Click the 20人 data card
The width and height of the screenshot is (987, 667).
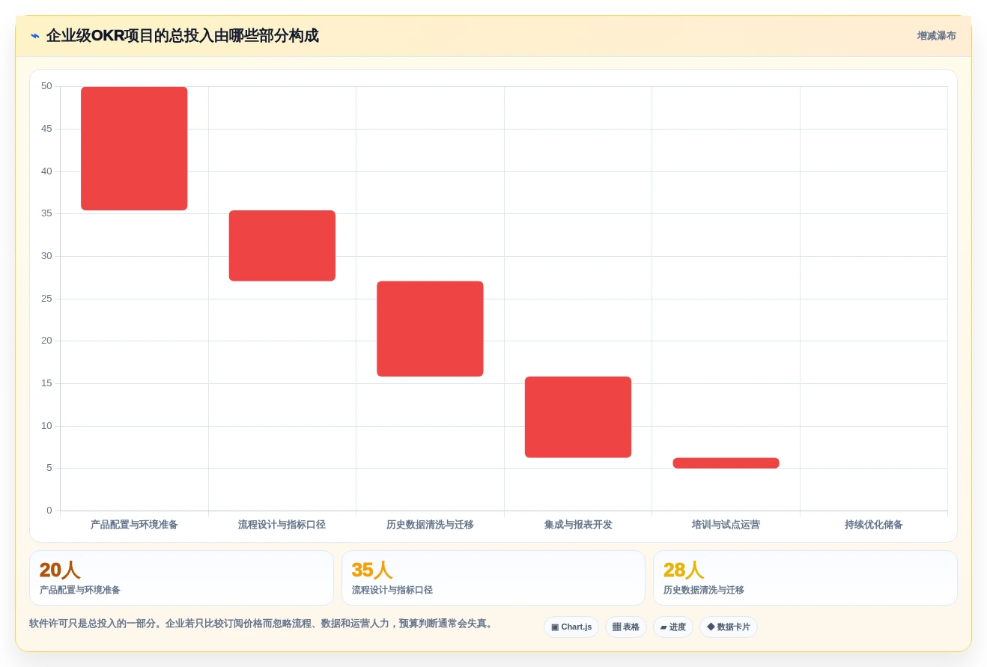click(181, 578)
